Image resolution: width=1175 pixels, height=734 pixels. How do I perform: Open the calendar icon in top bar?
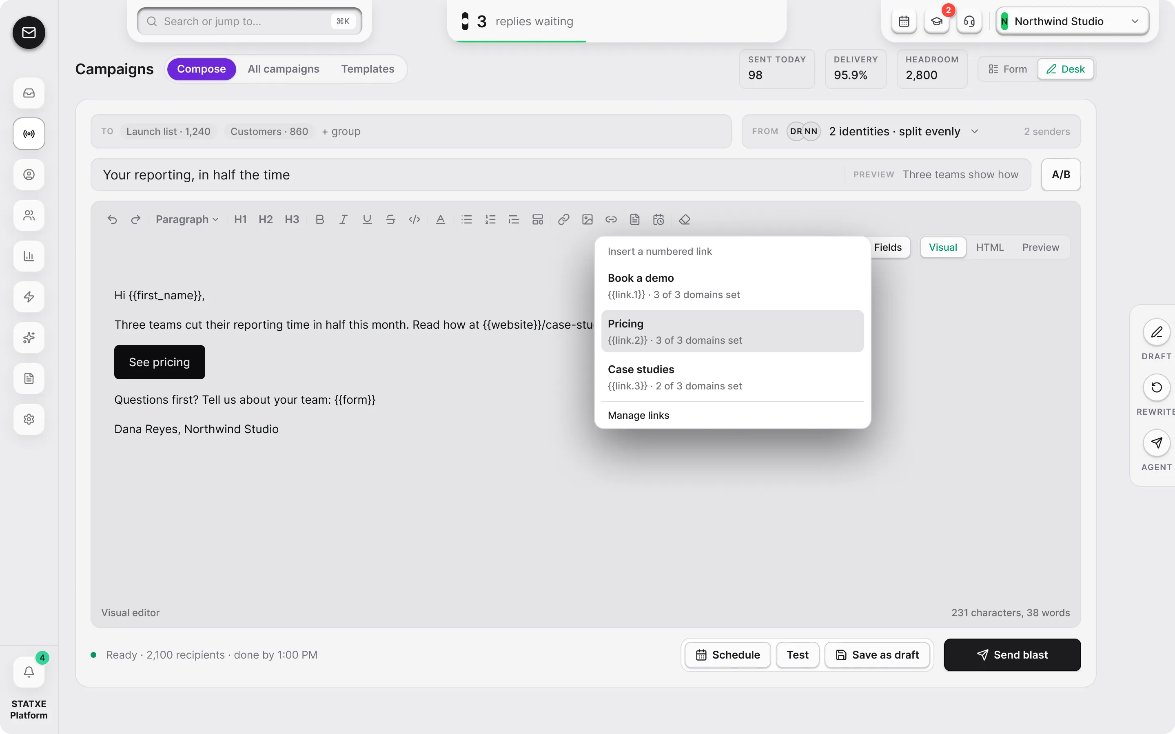(x=904, y=21)
